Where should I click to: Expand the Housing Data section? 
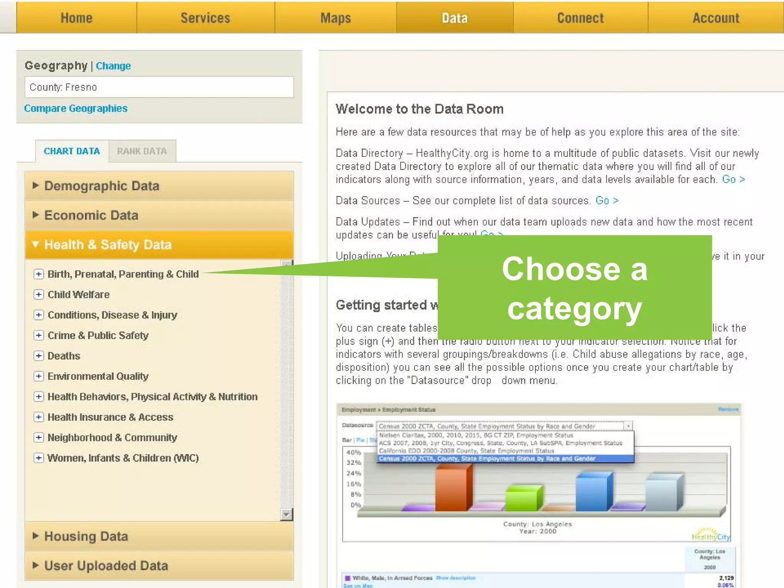[159, 536]
